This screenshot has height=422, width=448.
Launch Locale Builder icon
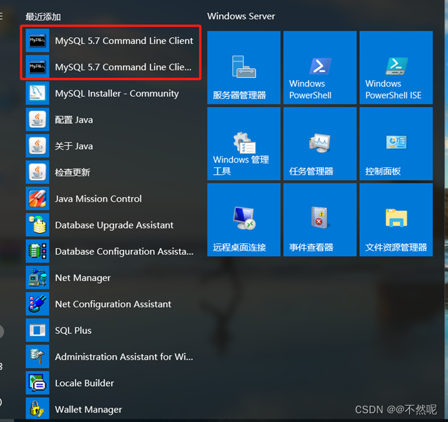point(37,383)
